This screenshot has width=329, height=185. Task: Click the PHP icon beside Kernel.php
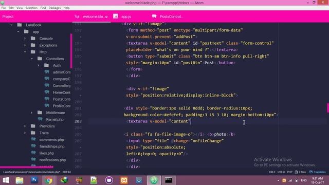pyautogui.click(x=40, y=119)
